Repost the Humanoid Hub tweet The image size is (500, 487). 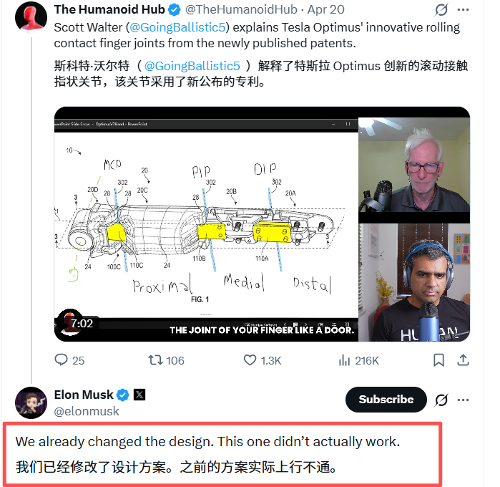click(x=155, y=360)
